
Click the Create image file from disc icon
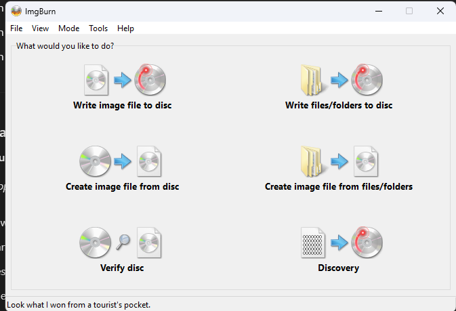[121, 161]
